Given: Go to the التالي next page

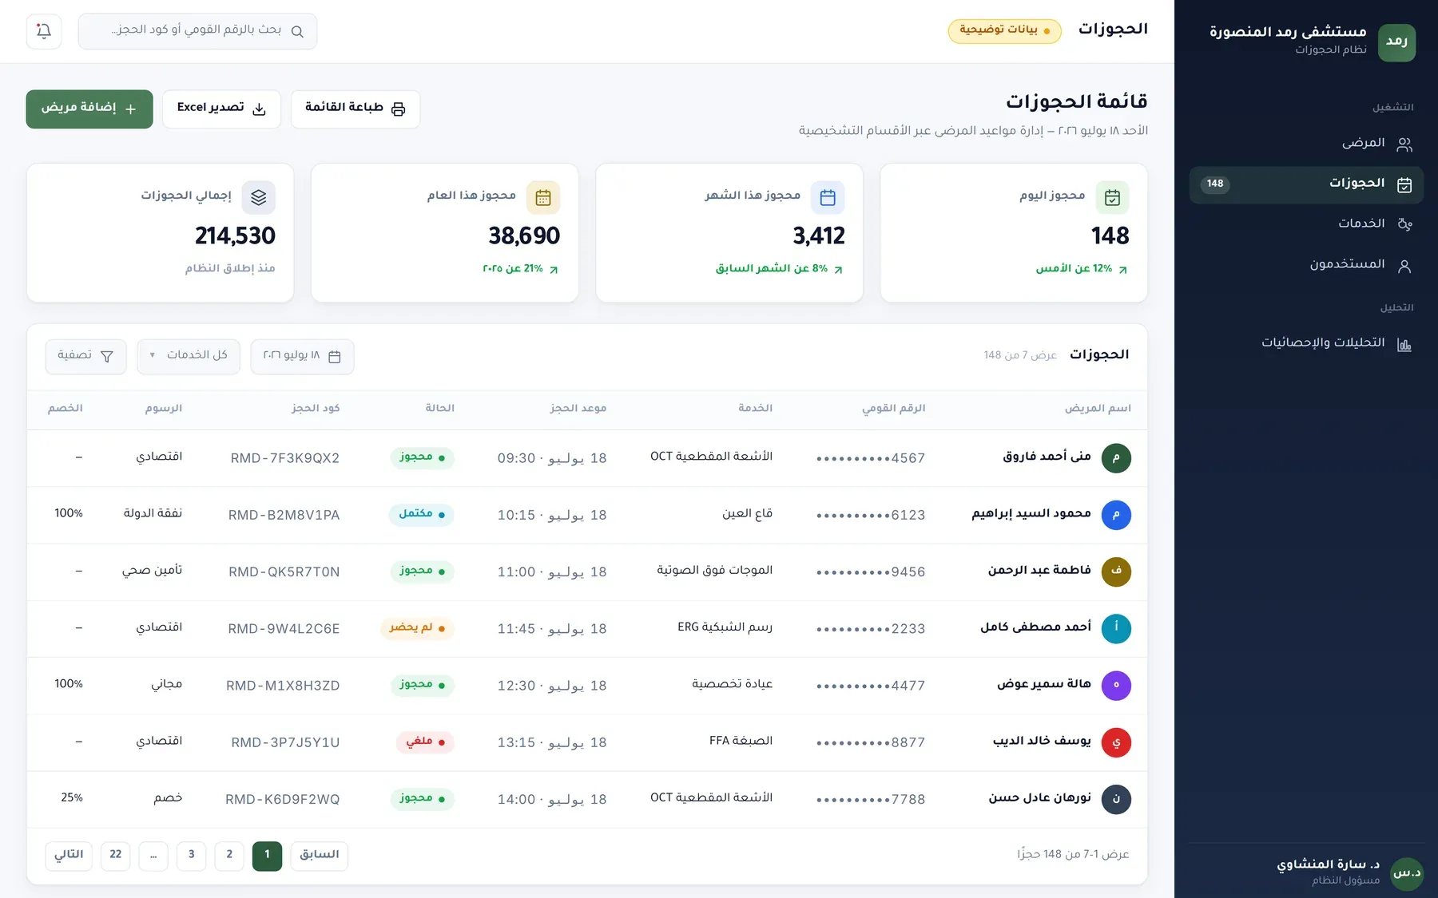Looking at the screenshot, I should 69,855.
